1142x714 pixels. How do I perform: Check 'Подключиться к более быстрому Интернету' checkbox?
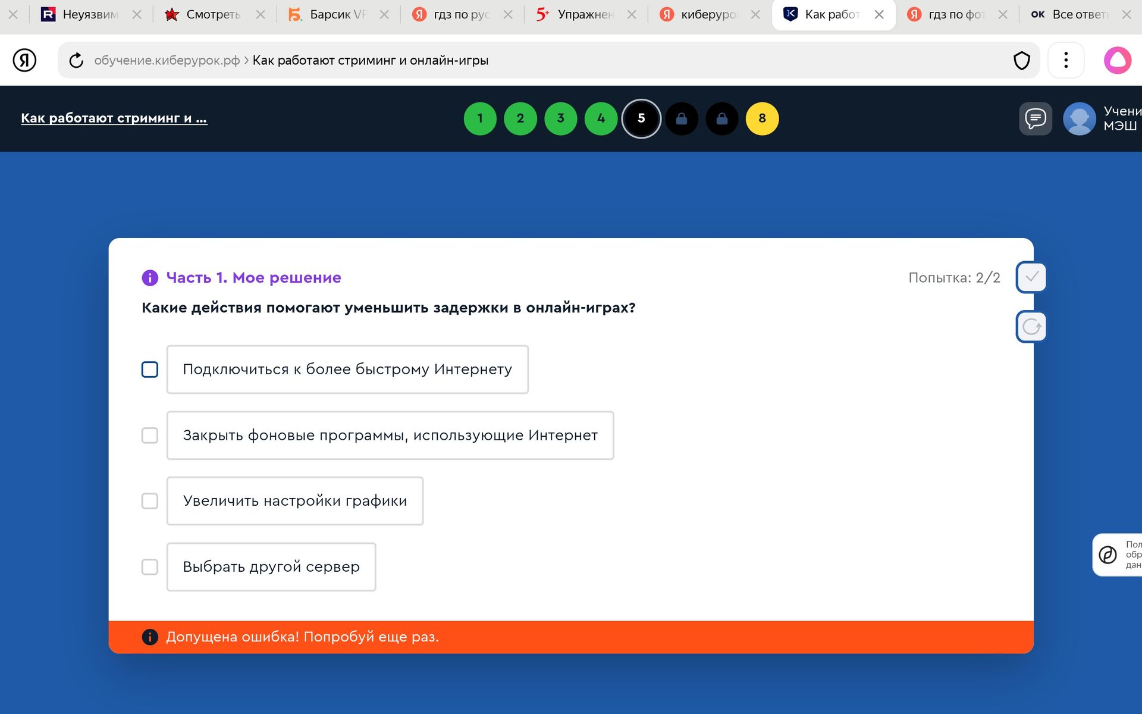150,369
